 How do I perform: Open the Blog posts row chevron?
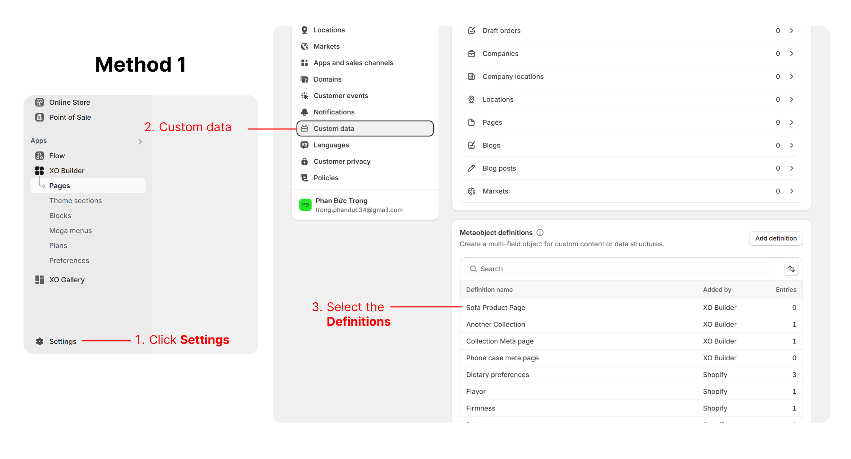[x=791, y=168]
